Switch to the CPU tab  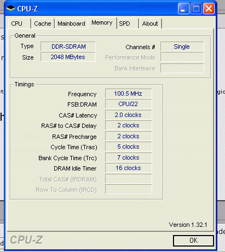coord(19,24)
